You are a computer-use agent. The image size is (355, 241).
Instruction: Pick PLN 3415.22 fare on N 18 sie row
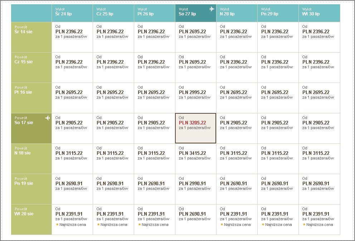click(196, 159)
